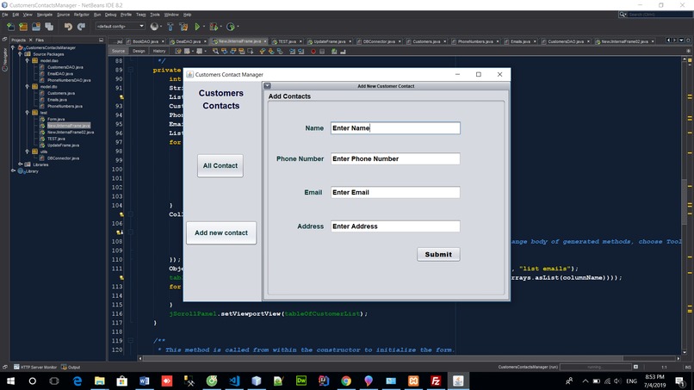Open the Debug Project dropdown arrow

click(221, 27)
